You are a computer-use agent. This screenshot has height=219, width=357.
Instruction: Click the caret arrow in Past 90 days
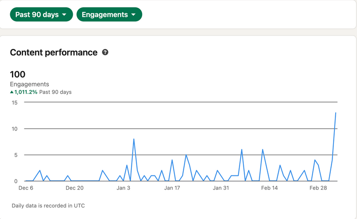pos(65,15)
